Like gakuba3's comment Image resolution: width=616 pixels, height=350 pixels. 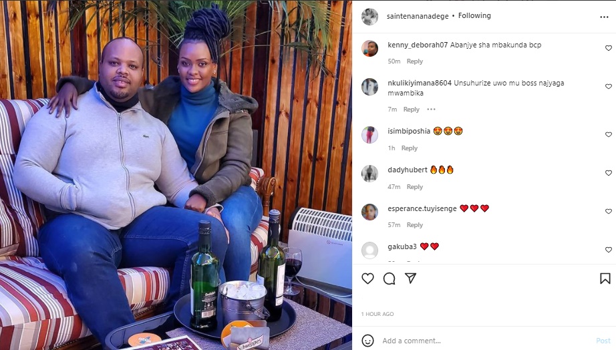point(609,250)
